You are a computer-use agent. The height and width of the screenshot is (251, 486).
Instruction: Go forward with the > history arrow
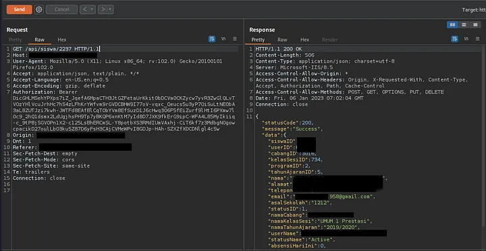pos(103,9)
